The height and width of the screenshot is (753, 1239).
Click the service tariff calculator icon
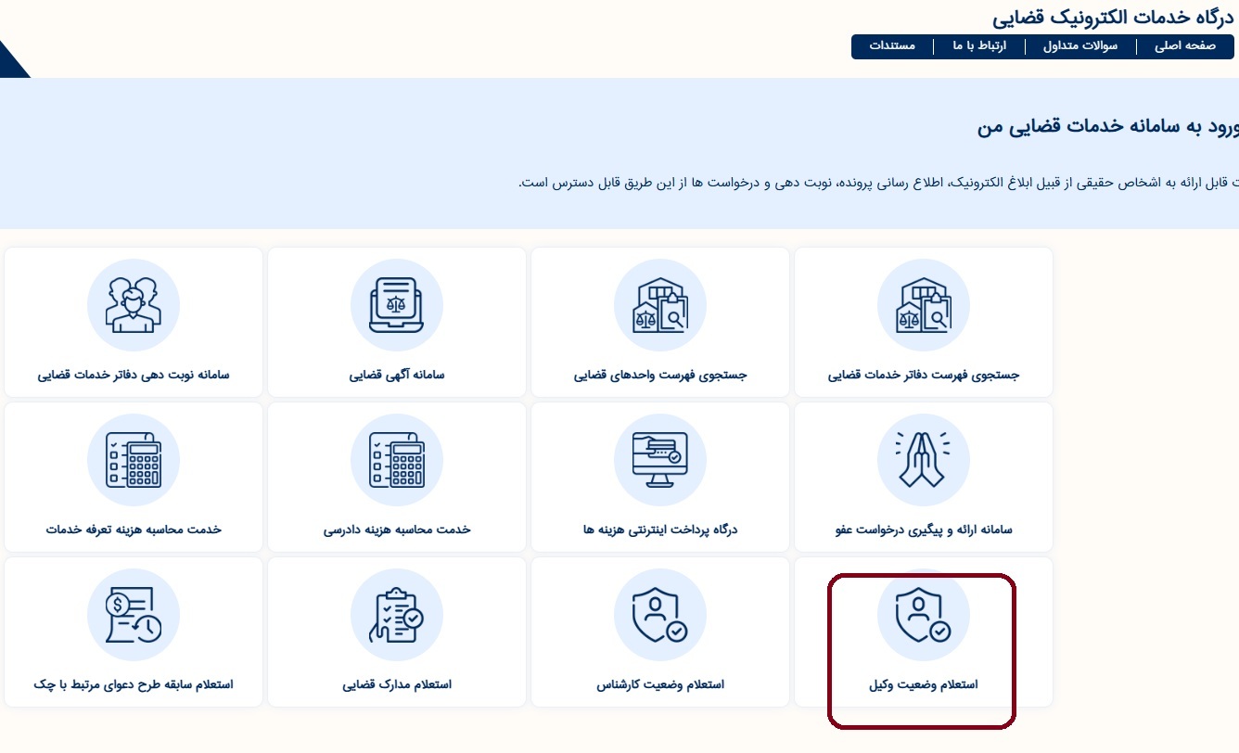134,459
